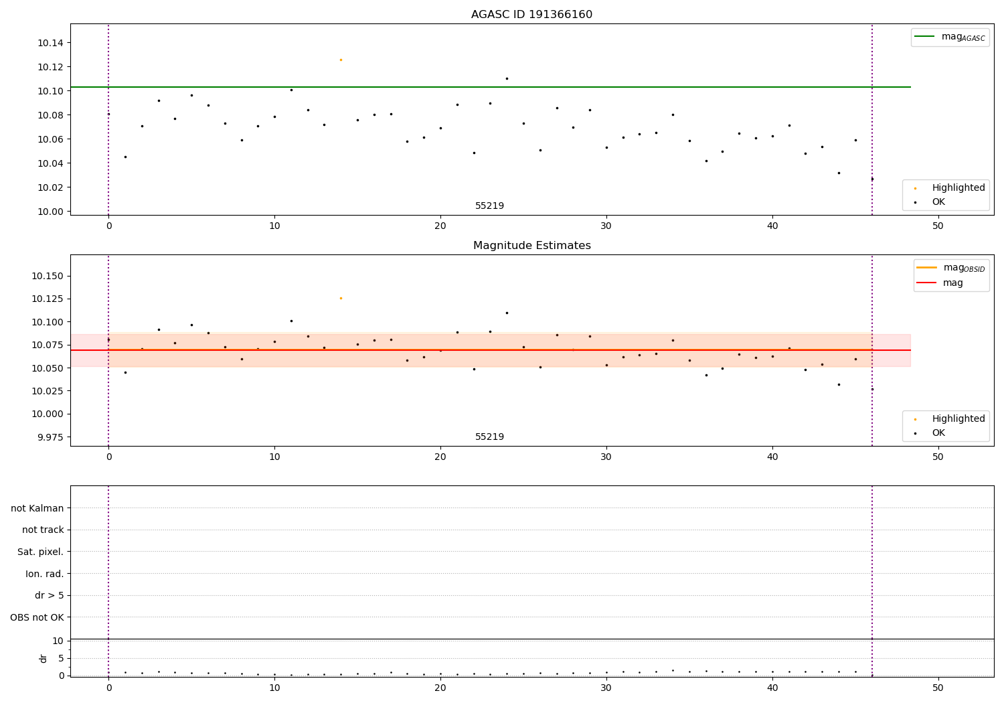Click the "10.025" y-axis tick label
Screen dimensions: 1004x703
point(48,391)
